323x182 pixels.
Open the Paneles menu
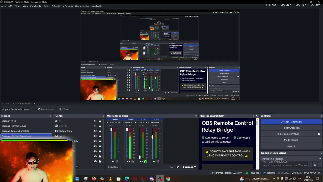pos(36,6)
